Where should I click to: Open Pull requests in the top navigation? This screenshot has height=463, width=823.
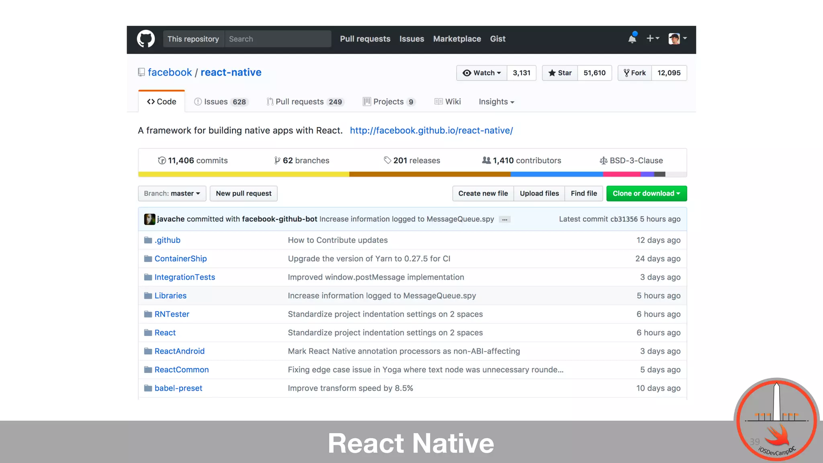coord(365,39)
